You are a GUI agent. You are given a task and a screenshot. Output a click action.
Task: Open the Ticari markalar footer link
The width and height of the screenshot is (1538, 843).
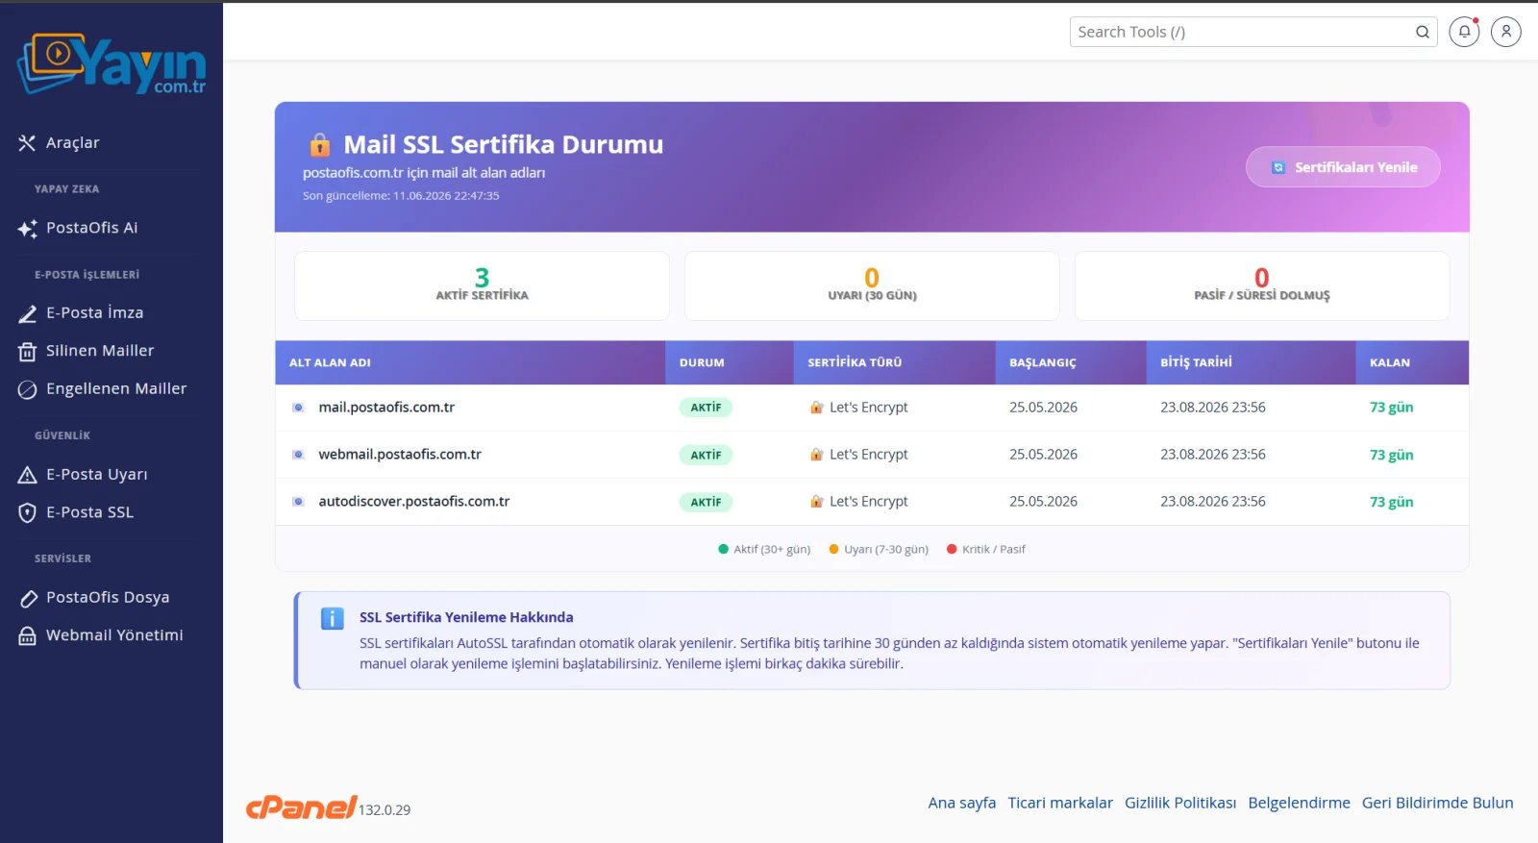[x=1060, y=803]
